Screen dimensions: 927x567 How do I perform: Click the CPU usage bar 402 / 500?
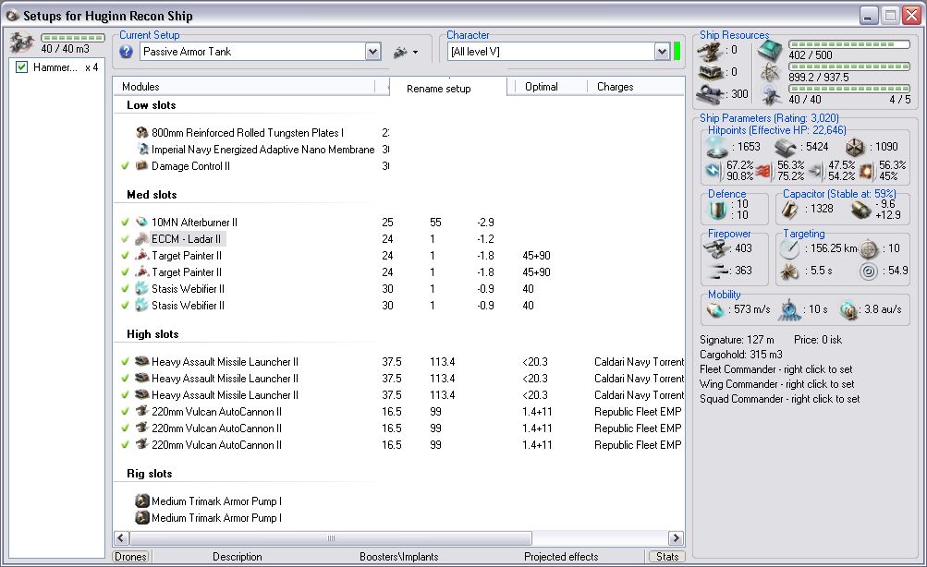(849, 44)
